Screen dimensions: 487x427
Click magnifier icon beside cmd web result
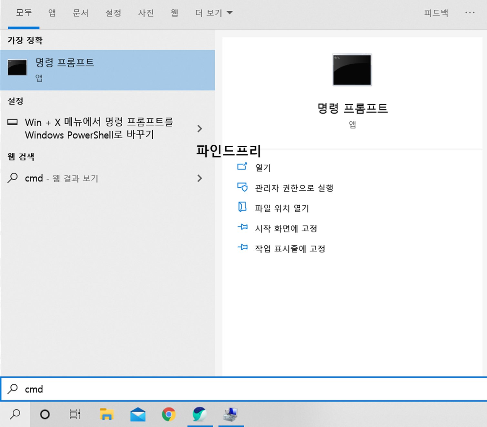(x=13, y=178)
